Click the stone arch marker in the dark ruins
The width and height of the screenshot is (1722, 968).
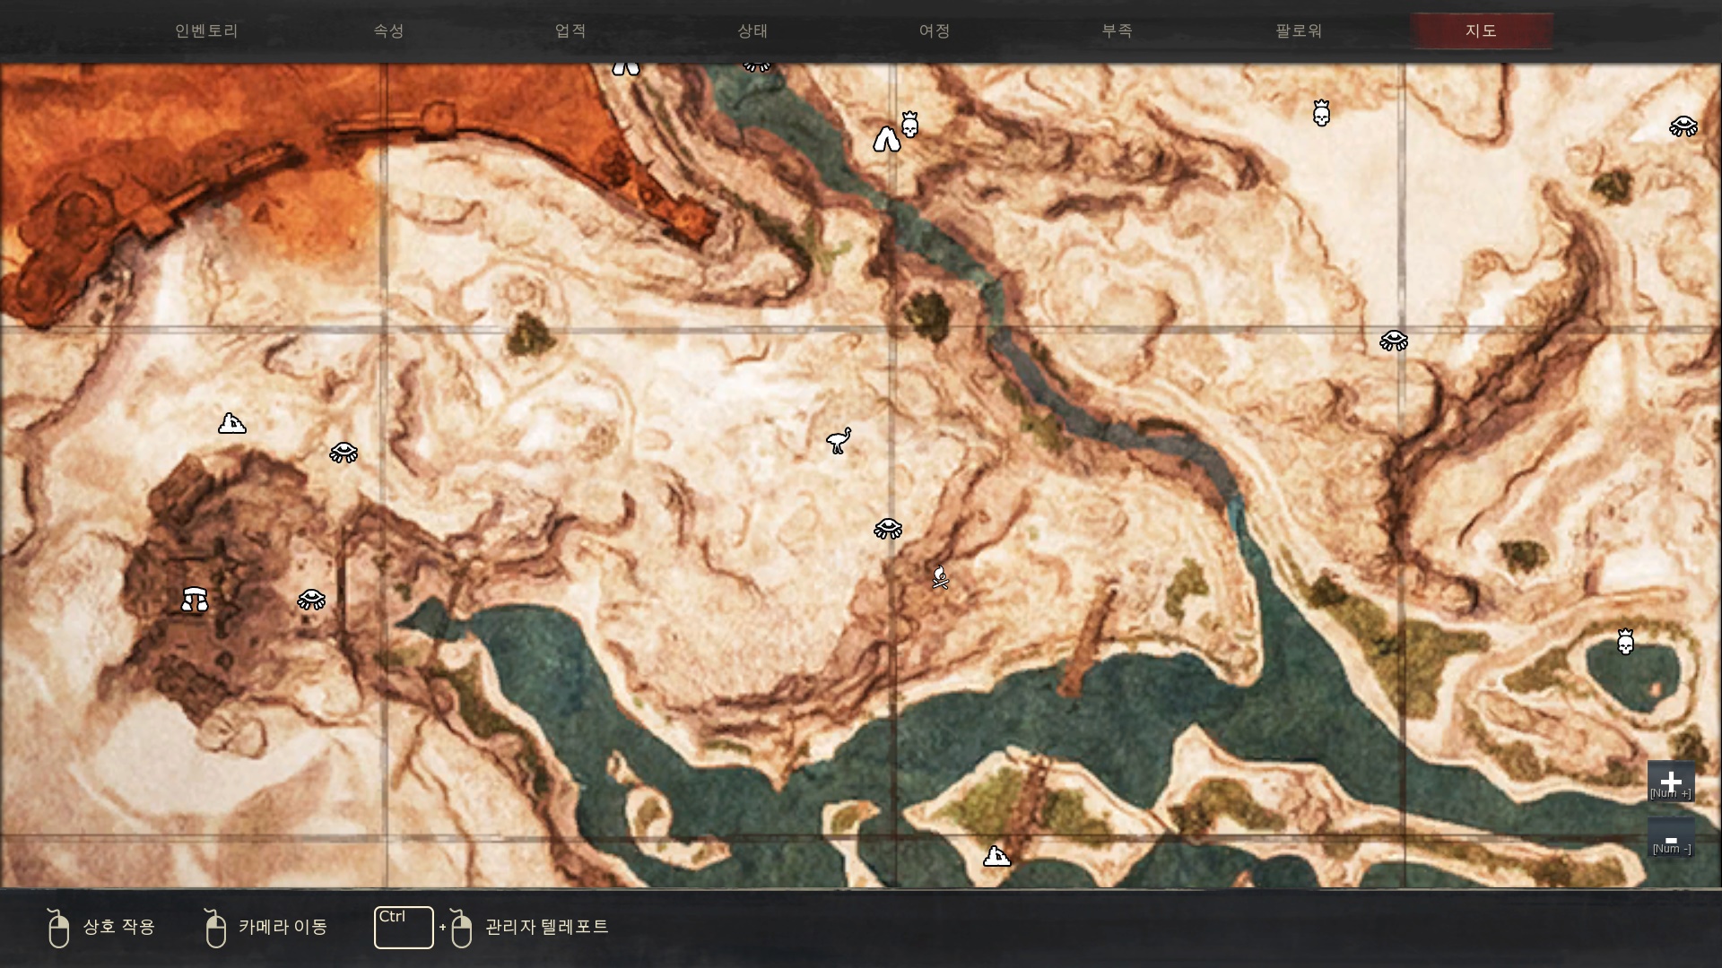point(195,600)
